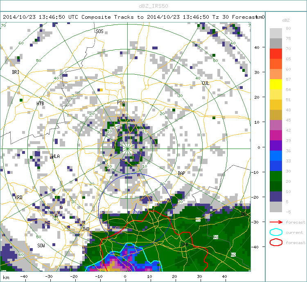Click the radar center origin point
Image resolution: width=307 pixels, height=282 pixels.
[x=127, y=149]
